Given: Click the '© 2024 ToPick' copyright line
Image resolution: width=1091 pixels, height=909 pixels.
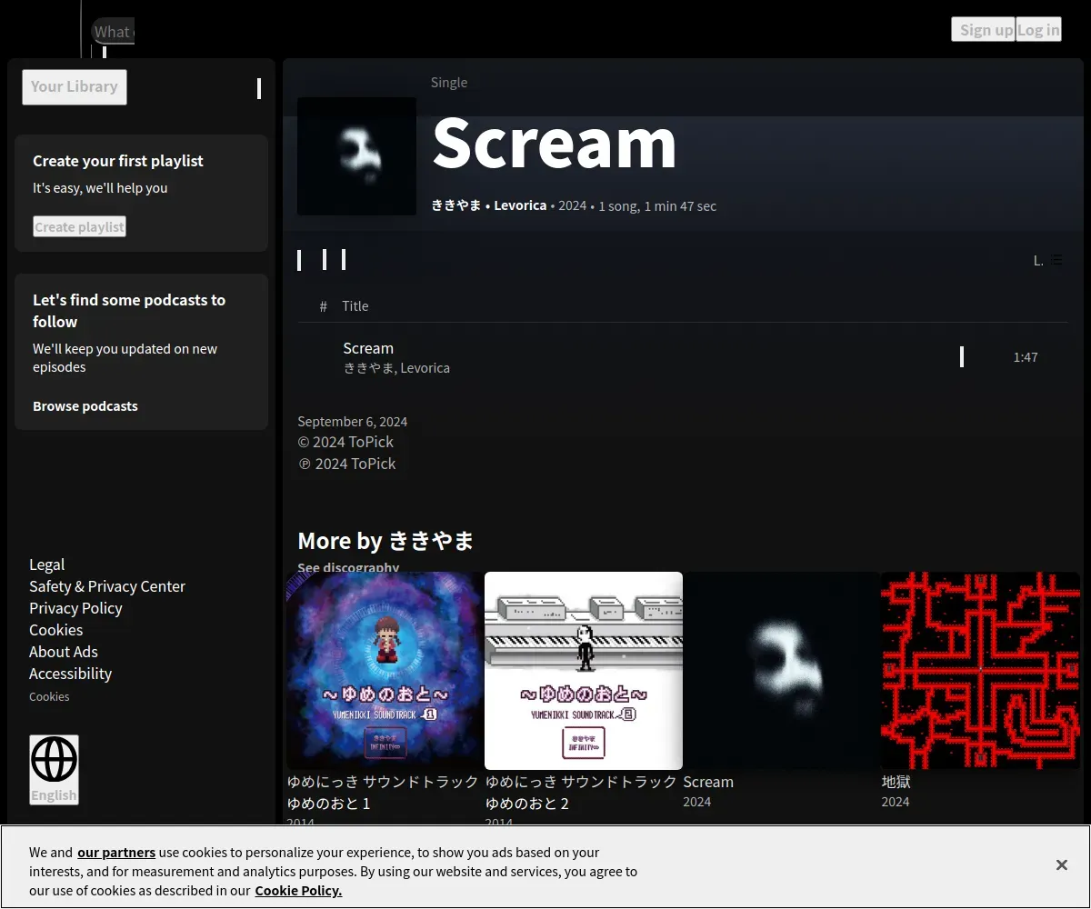Looking at the screenshot, I should [x=345, y=442].
